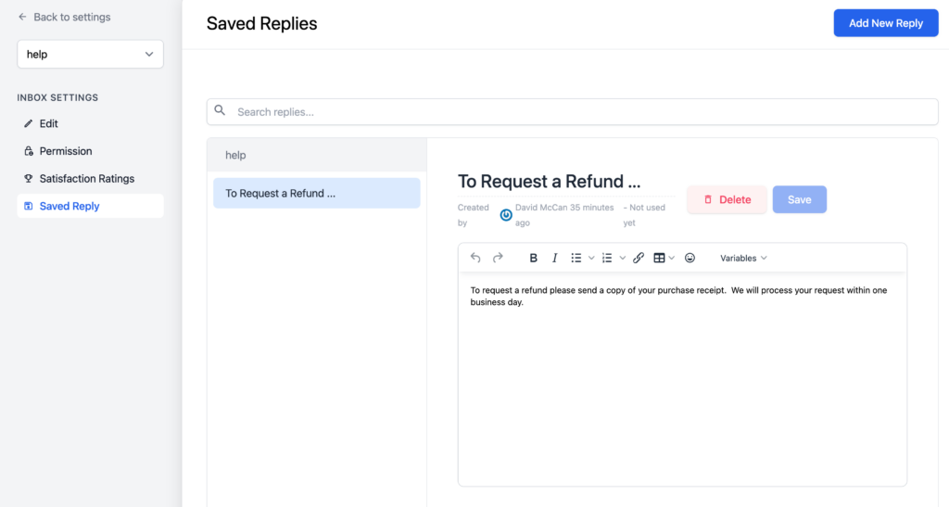Screen dimensions: 949x507
Task: Open numbered list style options chevron
Action: pyautogui.click(x=622, y=259)
